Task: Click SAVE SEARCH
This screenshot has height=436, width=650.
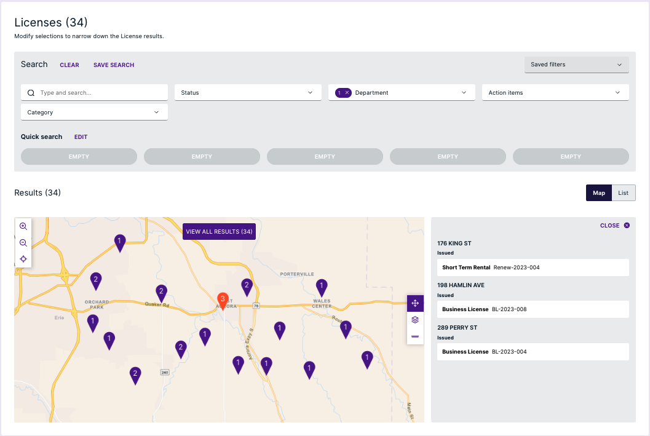Action: tap(114, 65)
